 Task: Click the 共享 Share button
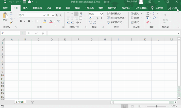(x=173, y=8)
